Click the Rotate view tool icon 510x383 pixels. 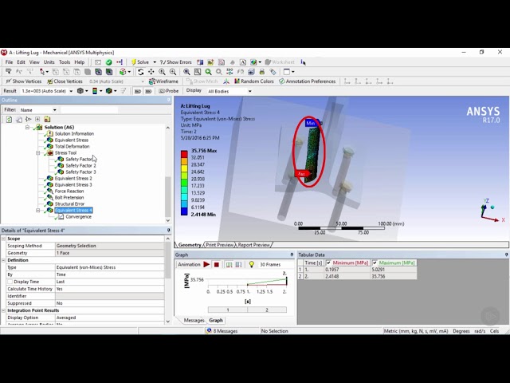pyautogui.click(x=140, y=72)
